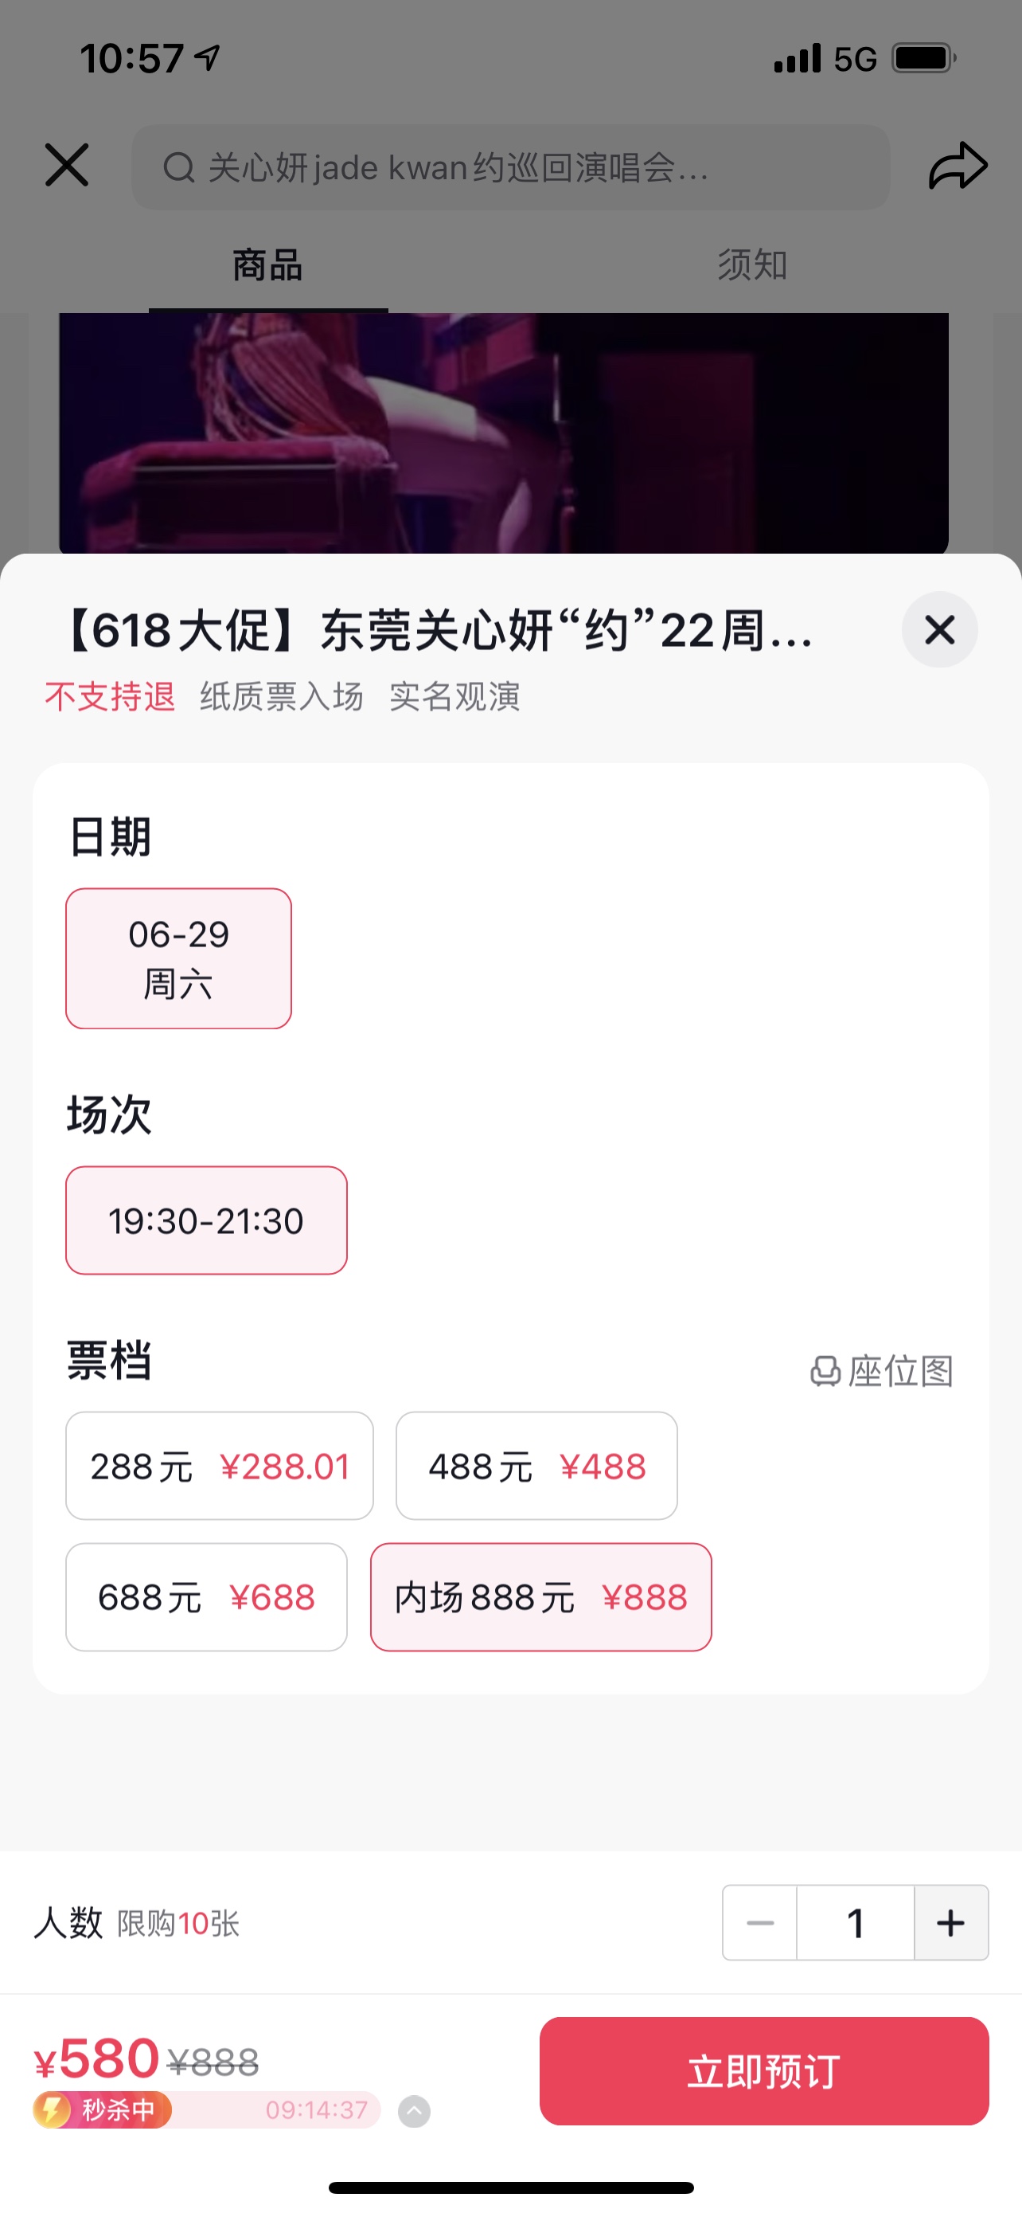Select the 288元 ticket tier
The image size is (1022, 2213).
pyautogui.click(x=220, y=1466)
